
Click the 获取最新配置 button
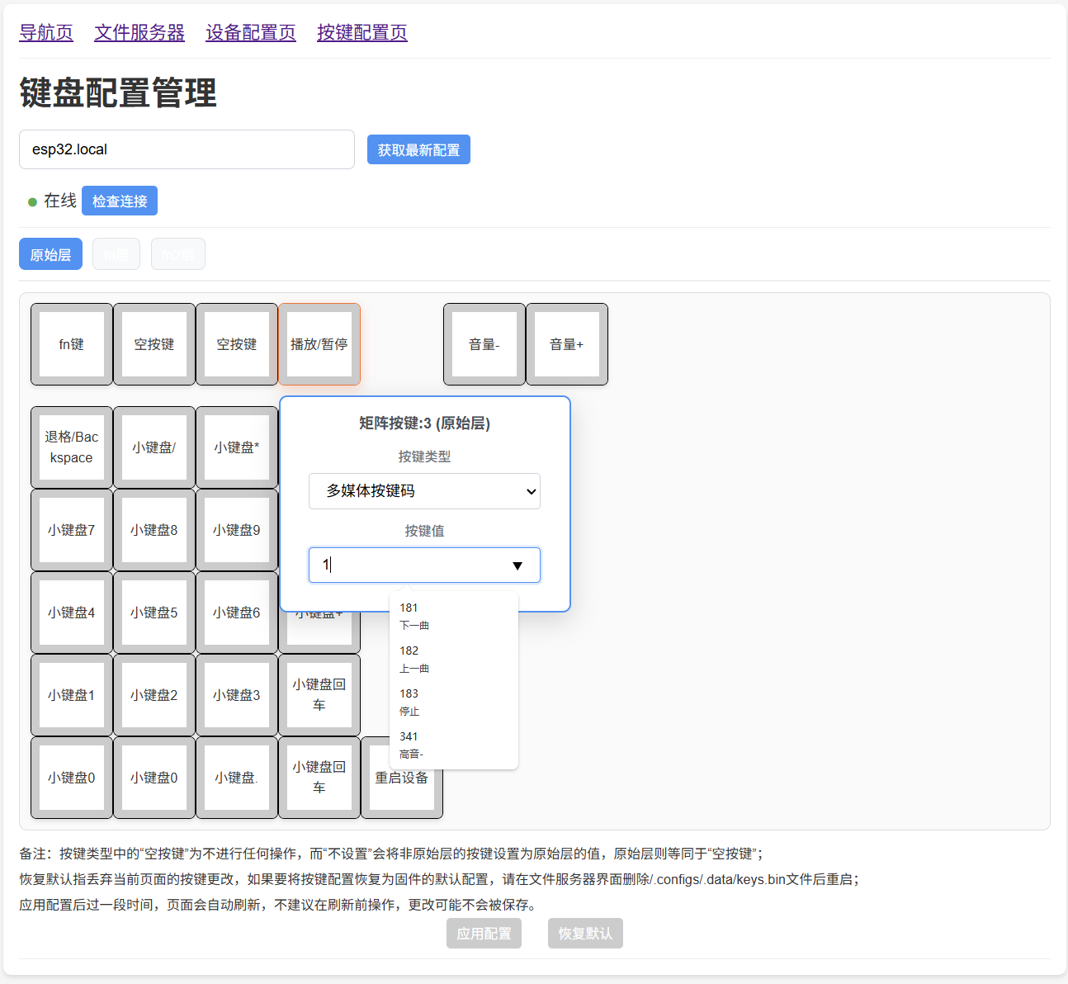pyautogui.click(x=418, y=150)
